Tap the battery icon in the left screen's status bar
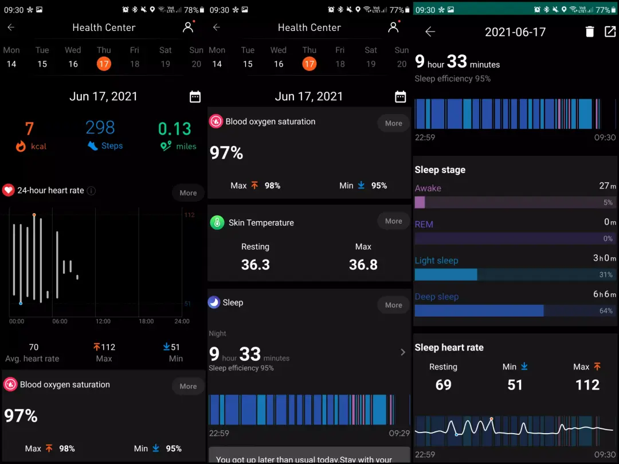619x464 pixels. pyautogui.click(x=202, y=10)
